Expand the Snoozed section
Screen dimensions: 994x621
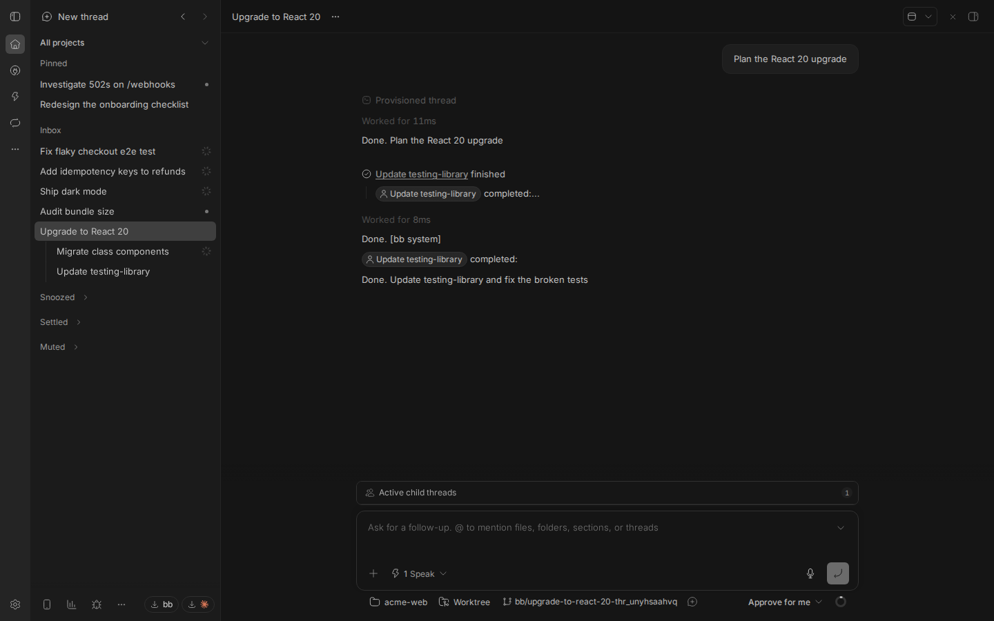[64, 297]
